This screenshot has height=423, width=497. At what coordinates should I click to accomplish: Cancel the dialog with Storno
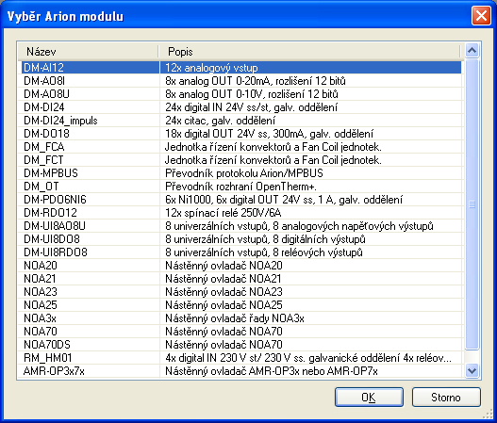[446, 397]
